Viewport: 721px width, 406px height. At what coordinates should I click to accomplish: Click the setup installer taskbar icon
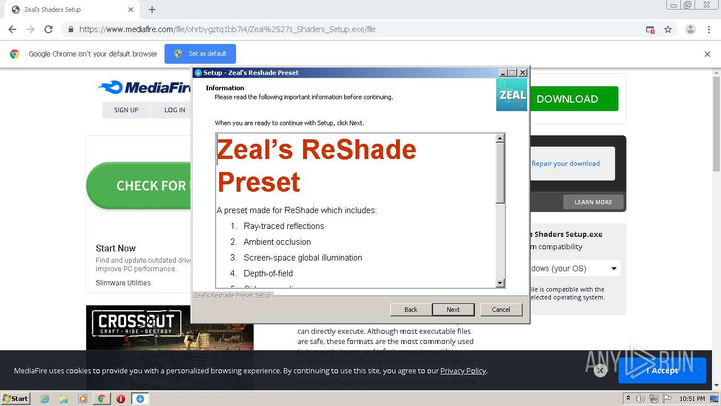pyautogui.click(x=140, y=399)
